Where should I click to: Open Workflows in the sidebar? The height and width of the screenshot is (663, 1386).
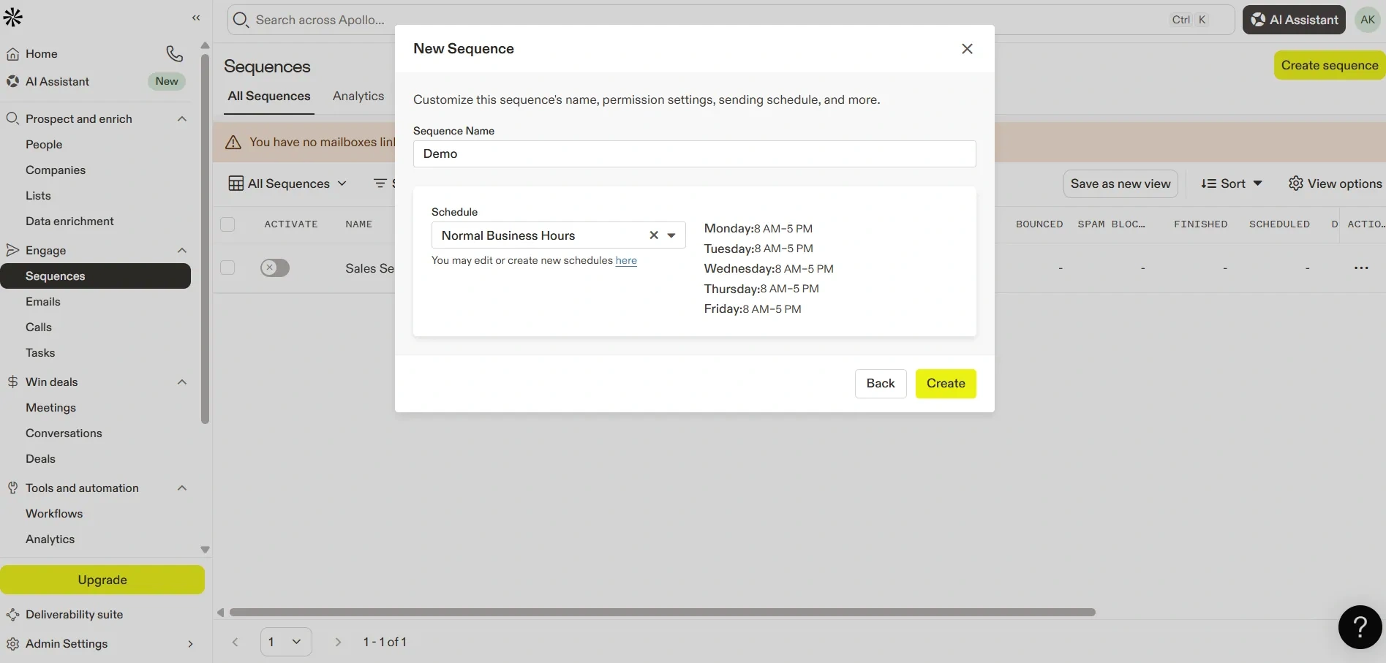54,514
